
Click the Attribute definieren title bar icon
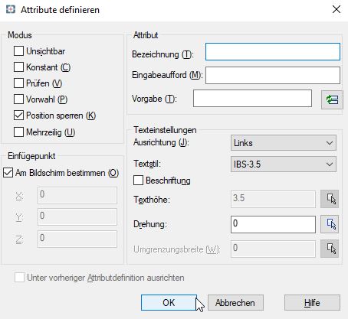pyautogui.click(x=11, y=10)
